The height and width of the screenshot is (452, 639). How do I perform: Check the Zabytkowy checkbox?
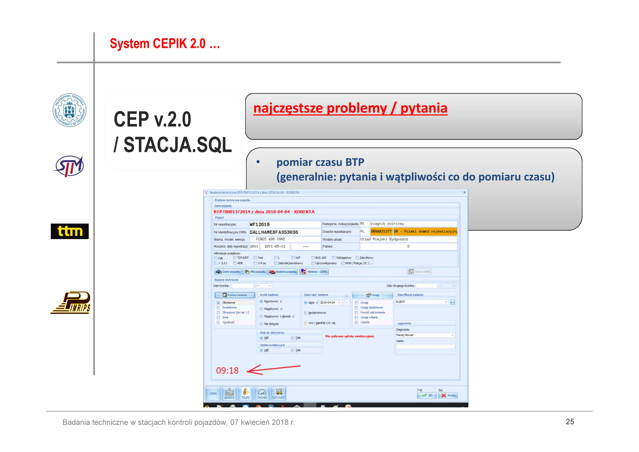[357, 258]
